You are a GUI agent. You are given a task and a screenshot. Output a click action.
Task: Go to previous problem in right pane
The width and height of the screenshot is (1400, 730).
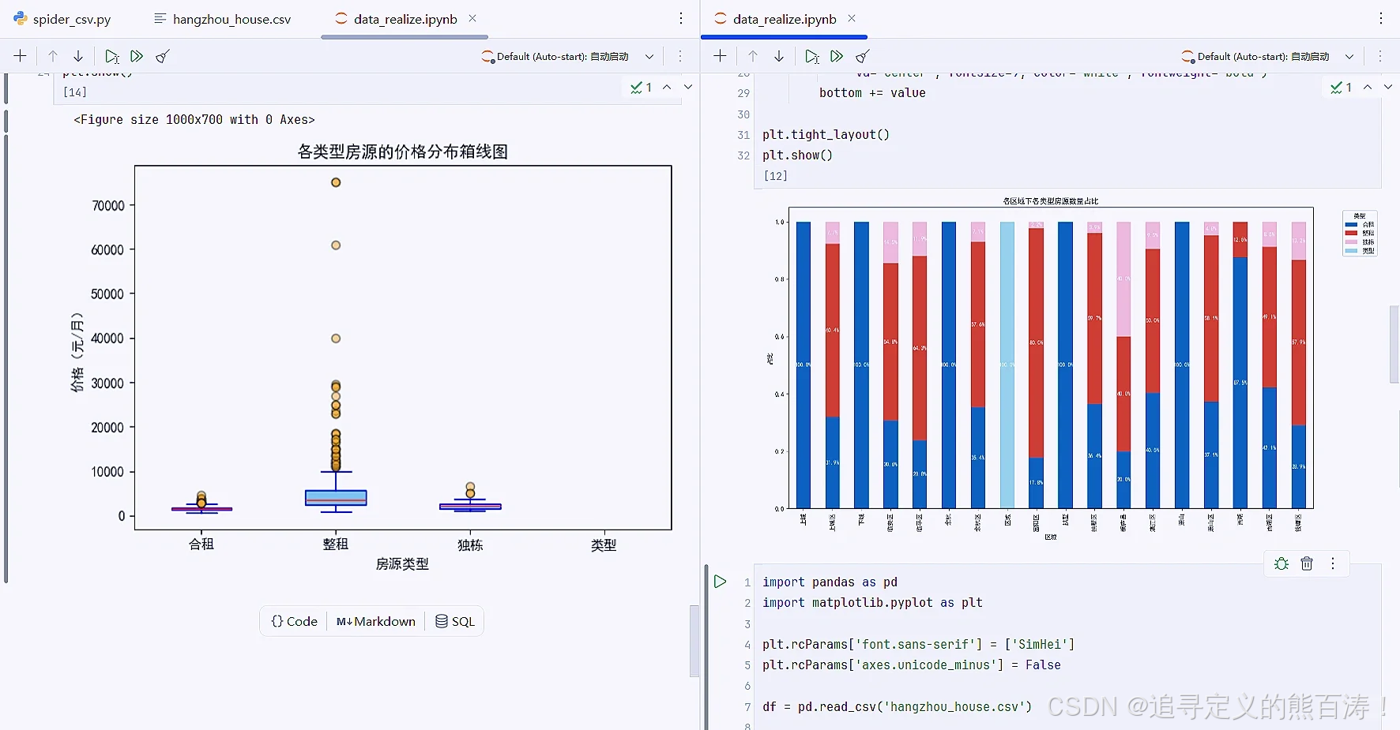[1368, 87]
